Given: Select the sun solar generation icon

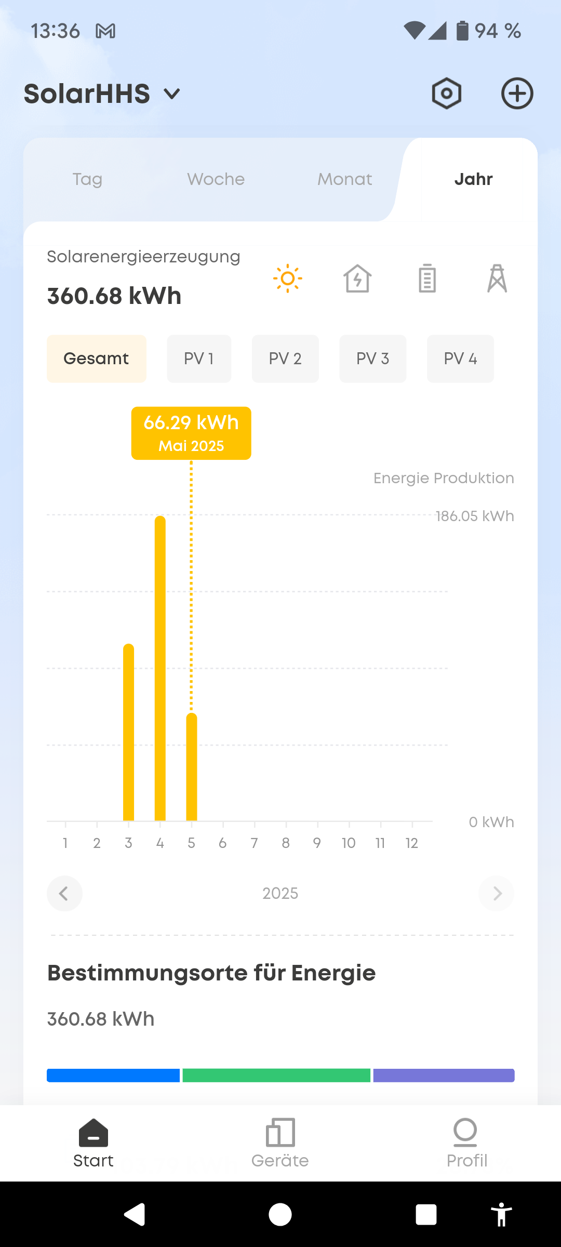Looking at the screenshot, I should pyautogui.click(x=287, y=278).
